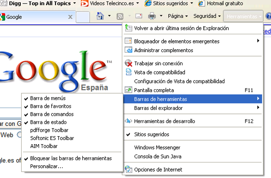Enable AIM Toolbar
271x178 pixels.
pyautogui.click(x=72, y=146)
